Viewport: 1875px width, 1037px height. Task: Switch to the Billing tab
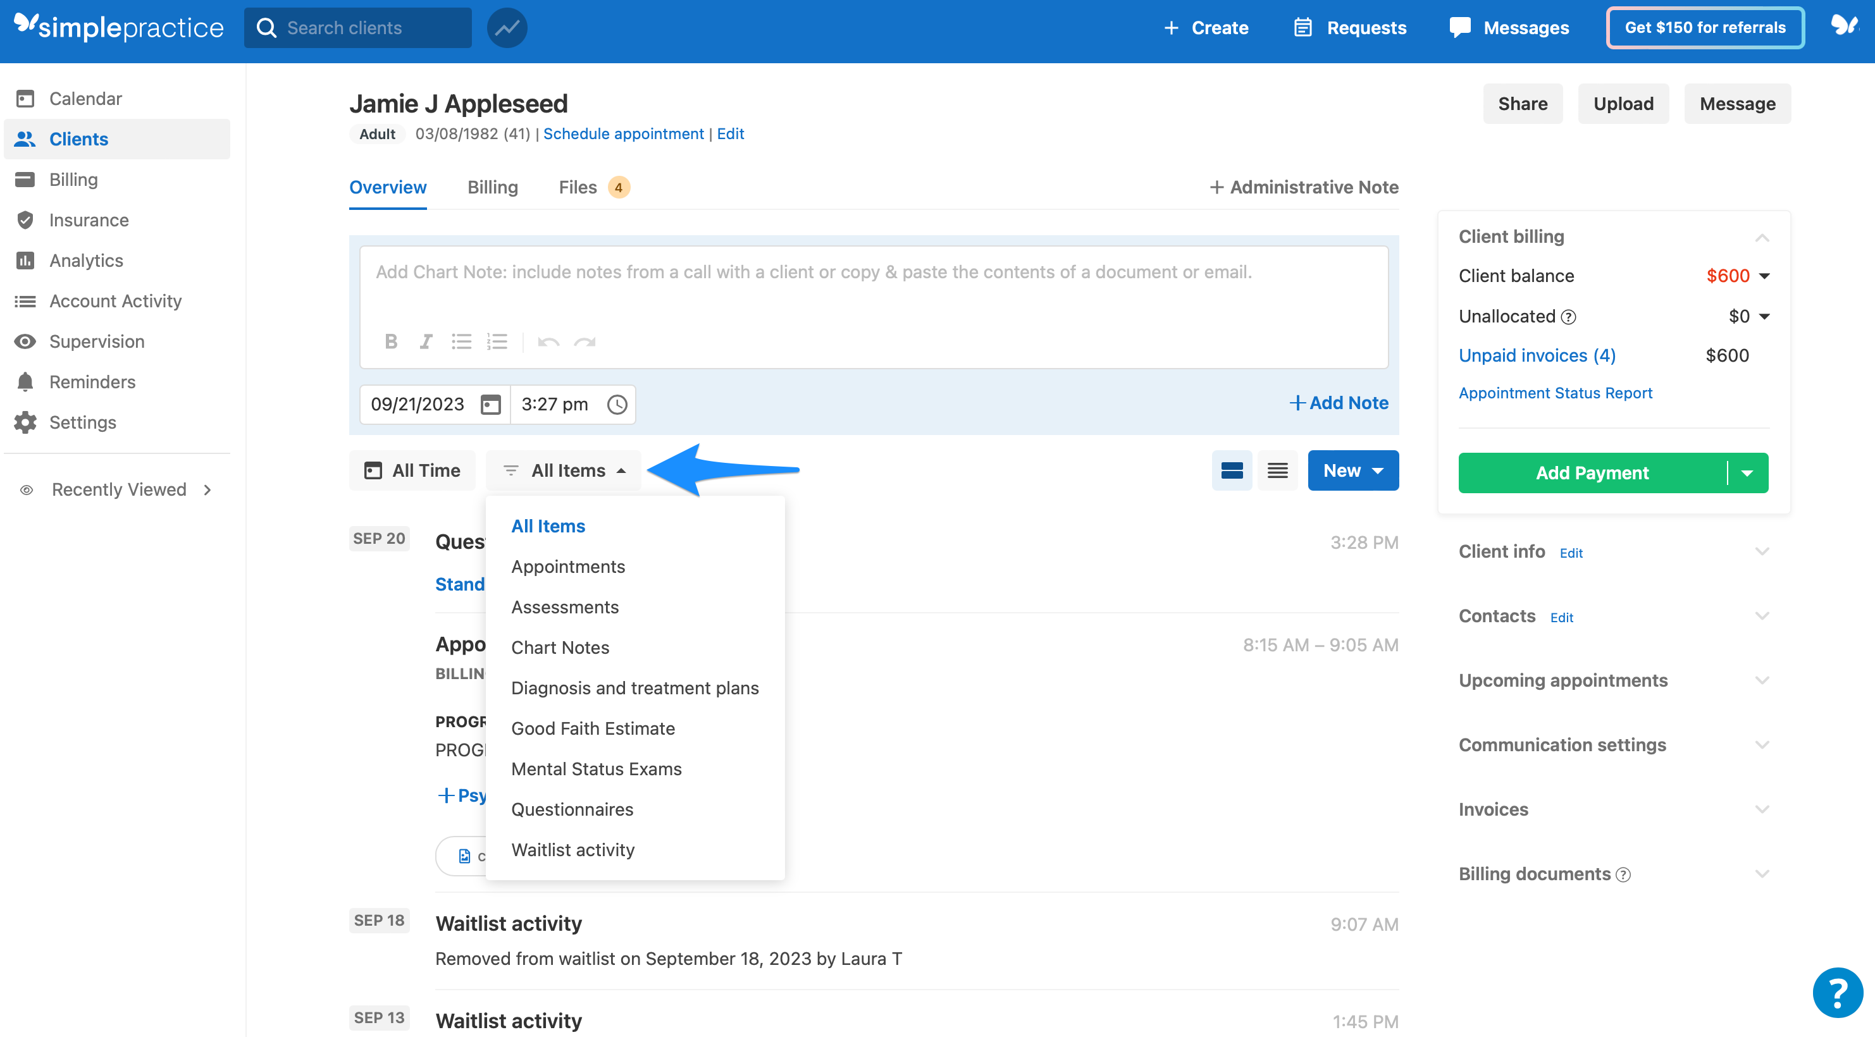pyautogui.click(x=492, y=187)
